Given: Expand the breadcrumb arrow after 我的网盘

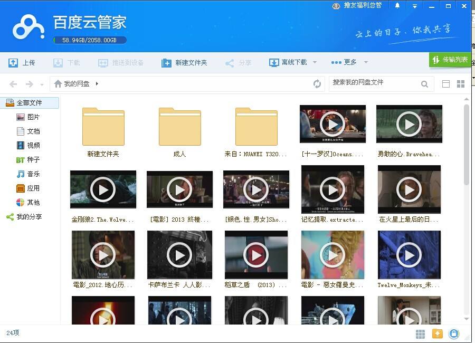Looking at the screenshot, I should (x=97, y=83).
